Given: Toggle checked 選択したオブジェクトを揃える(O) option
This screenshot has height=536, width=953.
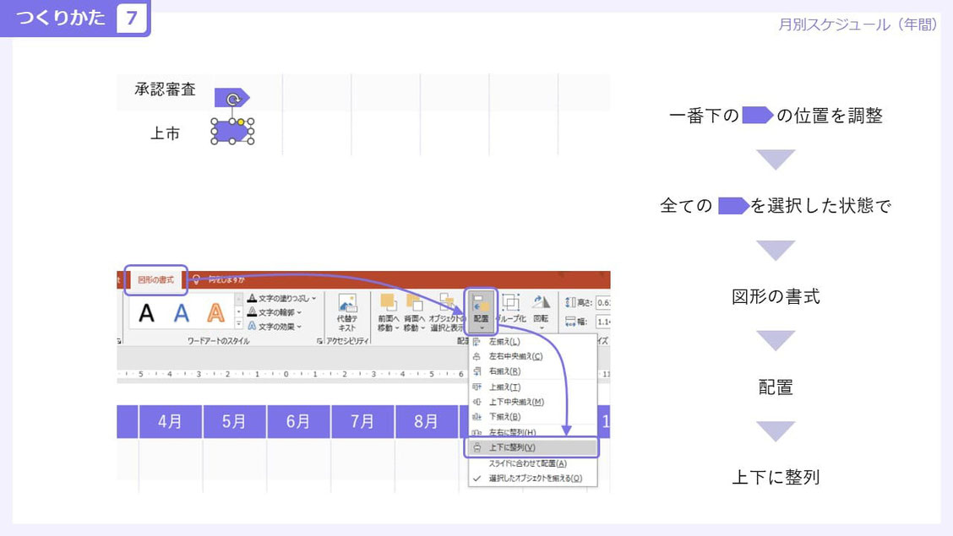Looking at the screenshot, I should tap(532, 479).
